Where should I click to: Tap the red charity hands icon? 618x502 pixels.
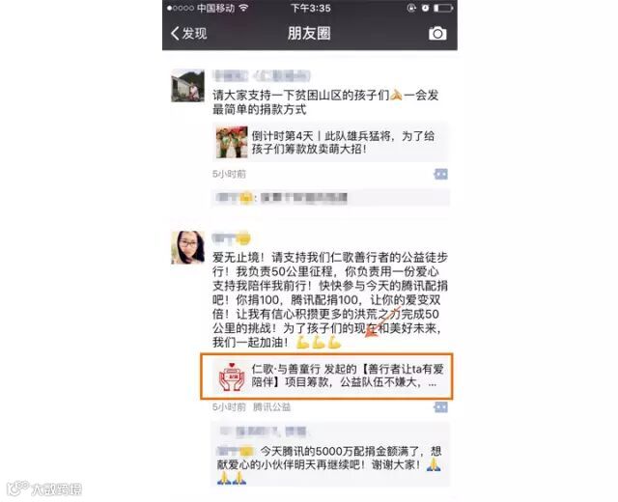click(x=232, y=376)
